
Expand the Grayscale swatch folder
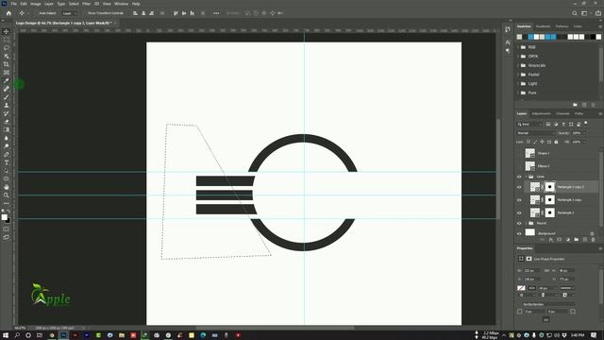518,65
